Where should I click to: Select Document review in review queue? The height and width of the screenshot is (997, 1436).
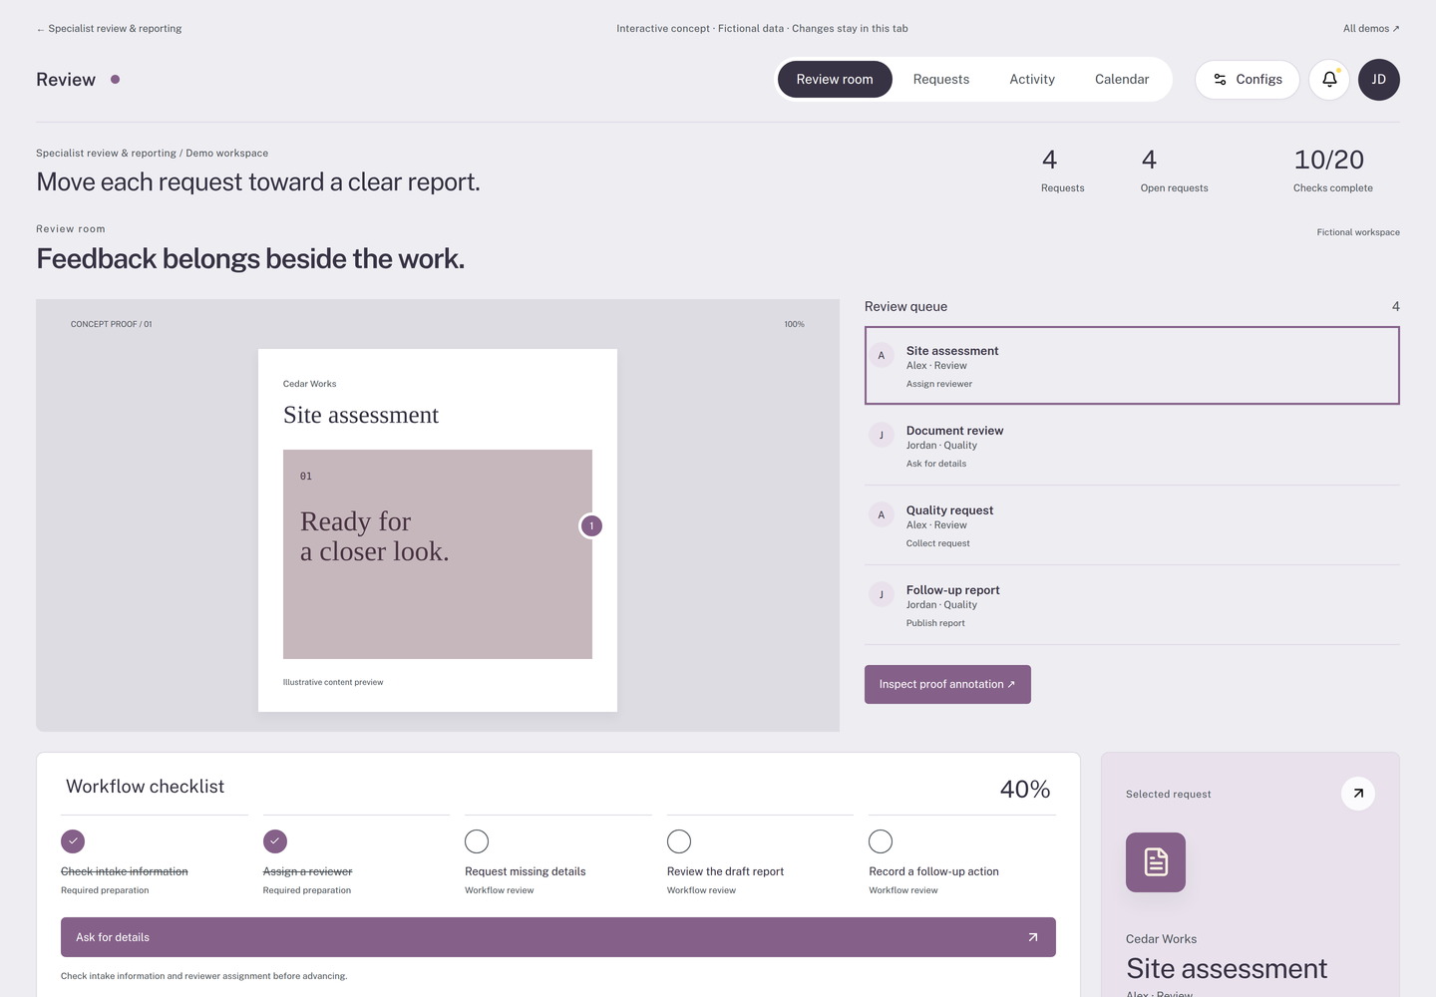point(1132,446)
